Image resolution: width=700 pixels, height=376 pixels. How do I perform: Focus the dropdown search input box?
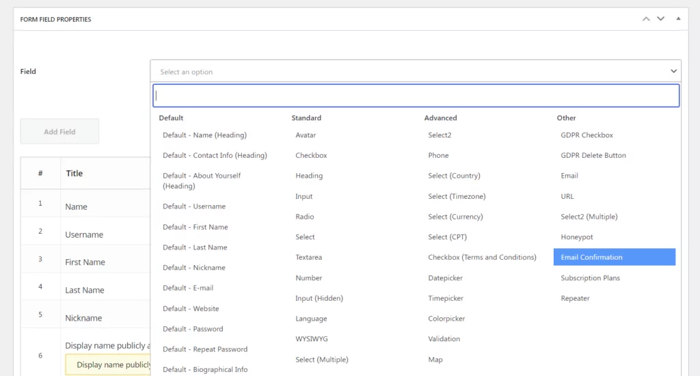point(416,96)
